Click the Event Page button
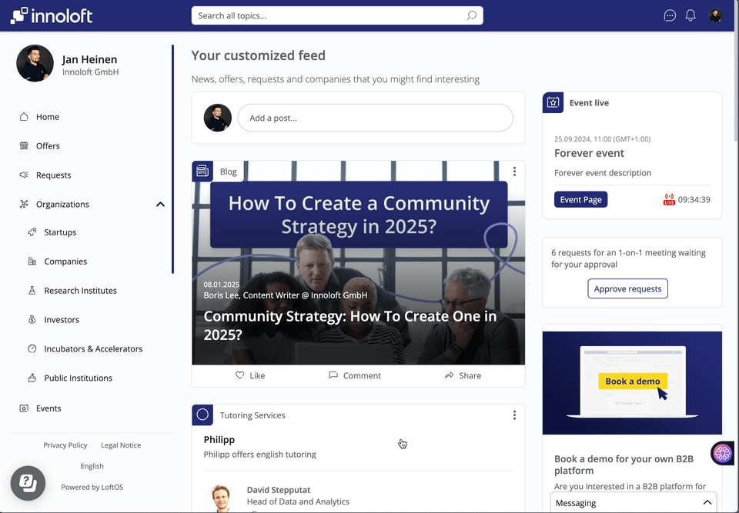Screen dimensions: 739x513 (x=580, y=200)
